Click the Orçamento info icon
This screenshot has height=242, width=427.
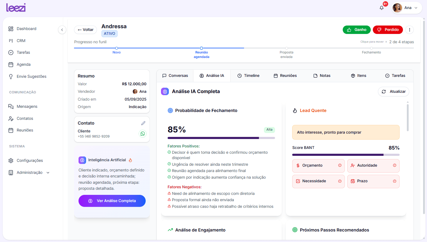pos(340,165)
